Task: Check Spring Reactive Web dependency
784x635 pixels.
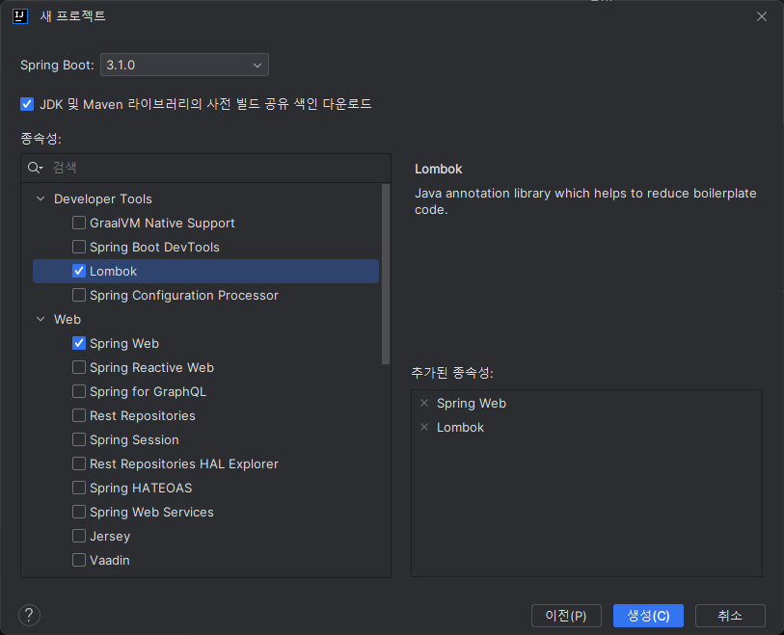Action: (x=79, y=367)
